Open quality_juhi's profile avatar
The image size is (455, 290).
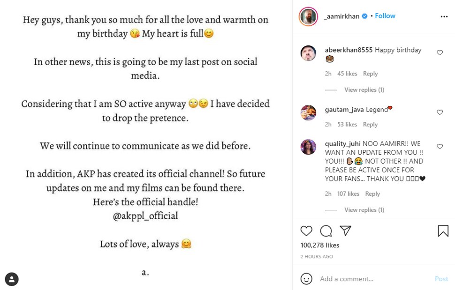(308, 147)
